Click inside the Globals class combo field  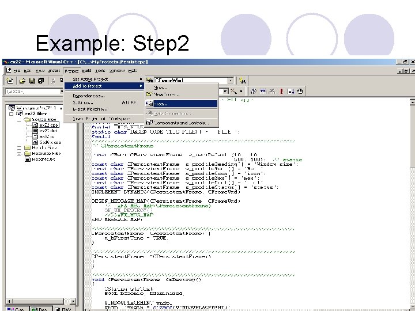[32, 92]
